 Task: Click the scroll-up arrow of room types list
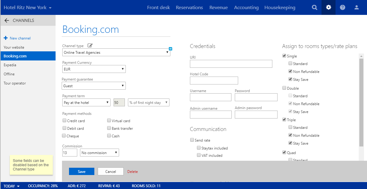(362, 56)
